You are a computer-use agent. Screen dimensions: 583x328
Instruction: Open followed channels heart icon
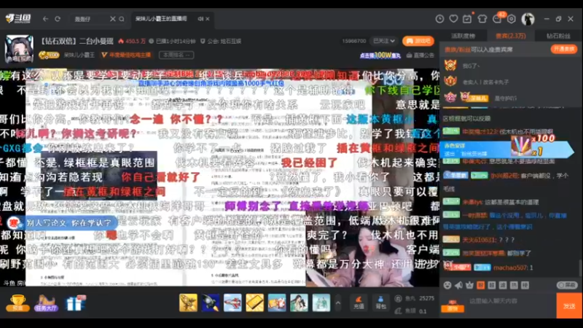453,19
